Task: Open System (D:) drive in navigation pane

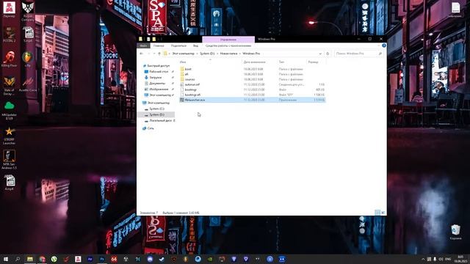Action: [156, 114]
